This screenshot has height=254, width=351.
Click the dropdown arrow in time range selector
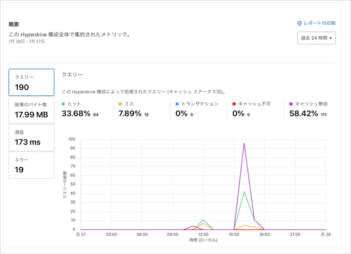331,38
